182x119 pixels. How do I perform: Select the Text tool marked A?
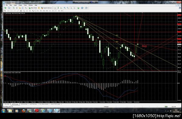point(27,11)
